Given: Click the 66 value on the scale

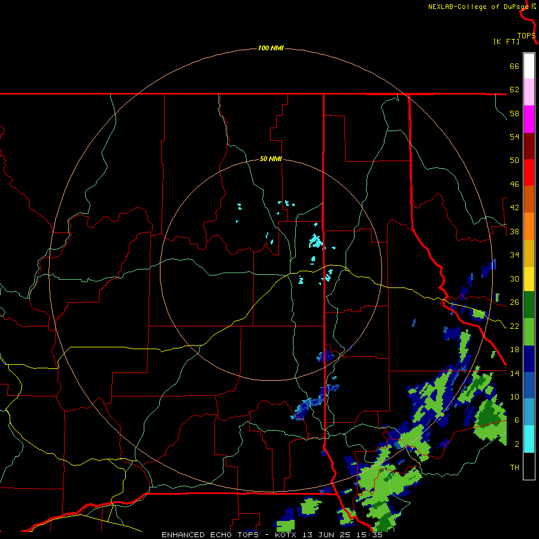Looking at the screenshot, I should pos(514,66).
